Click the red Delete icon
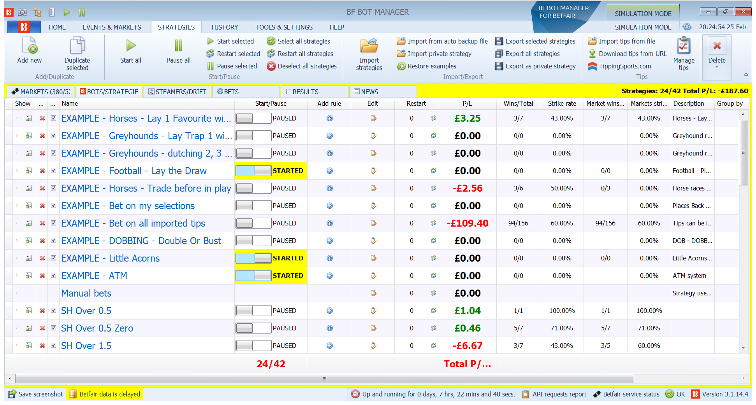Viewport: 756px width, 405px height. [x=717, y=45]
